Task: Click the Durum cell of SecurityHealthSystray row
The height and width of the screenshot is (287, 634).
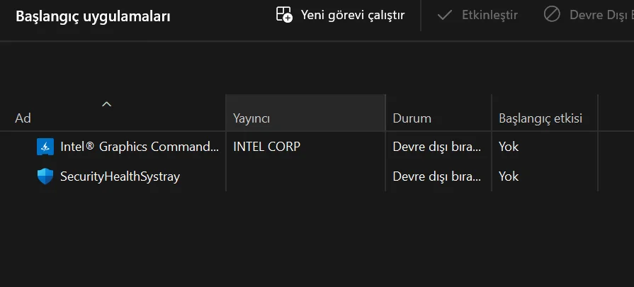Action: pos(436,176)
